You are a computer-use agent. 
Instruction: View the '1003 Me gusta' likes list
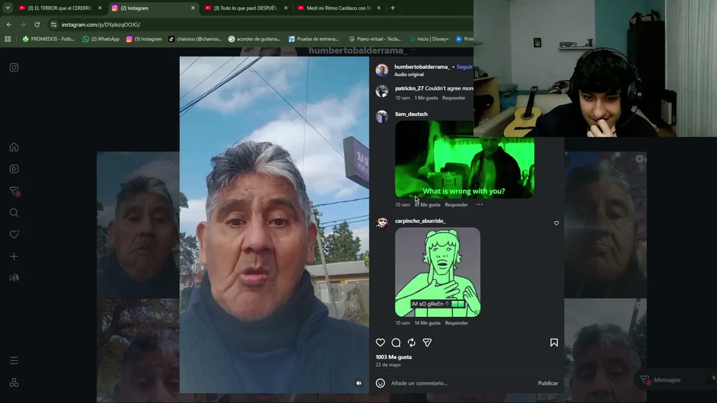394,357
